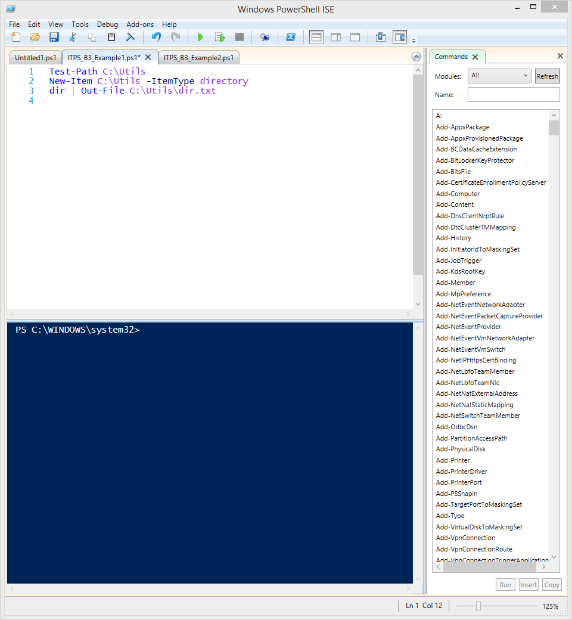The width and height of the screenshot is (572, 620).
Task: Adjust the zoom slider at bottom right
Action: click(480, 606)
